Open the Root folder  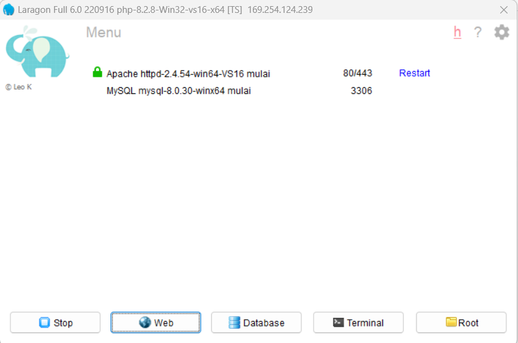[461, 323]
